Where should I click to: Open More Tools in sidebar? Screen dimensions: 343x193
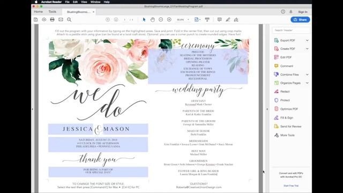coord(287,135)
